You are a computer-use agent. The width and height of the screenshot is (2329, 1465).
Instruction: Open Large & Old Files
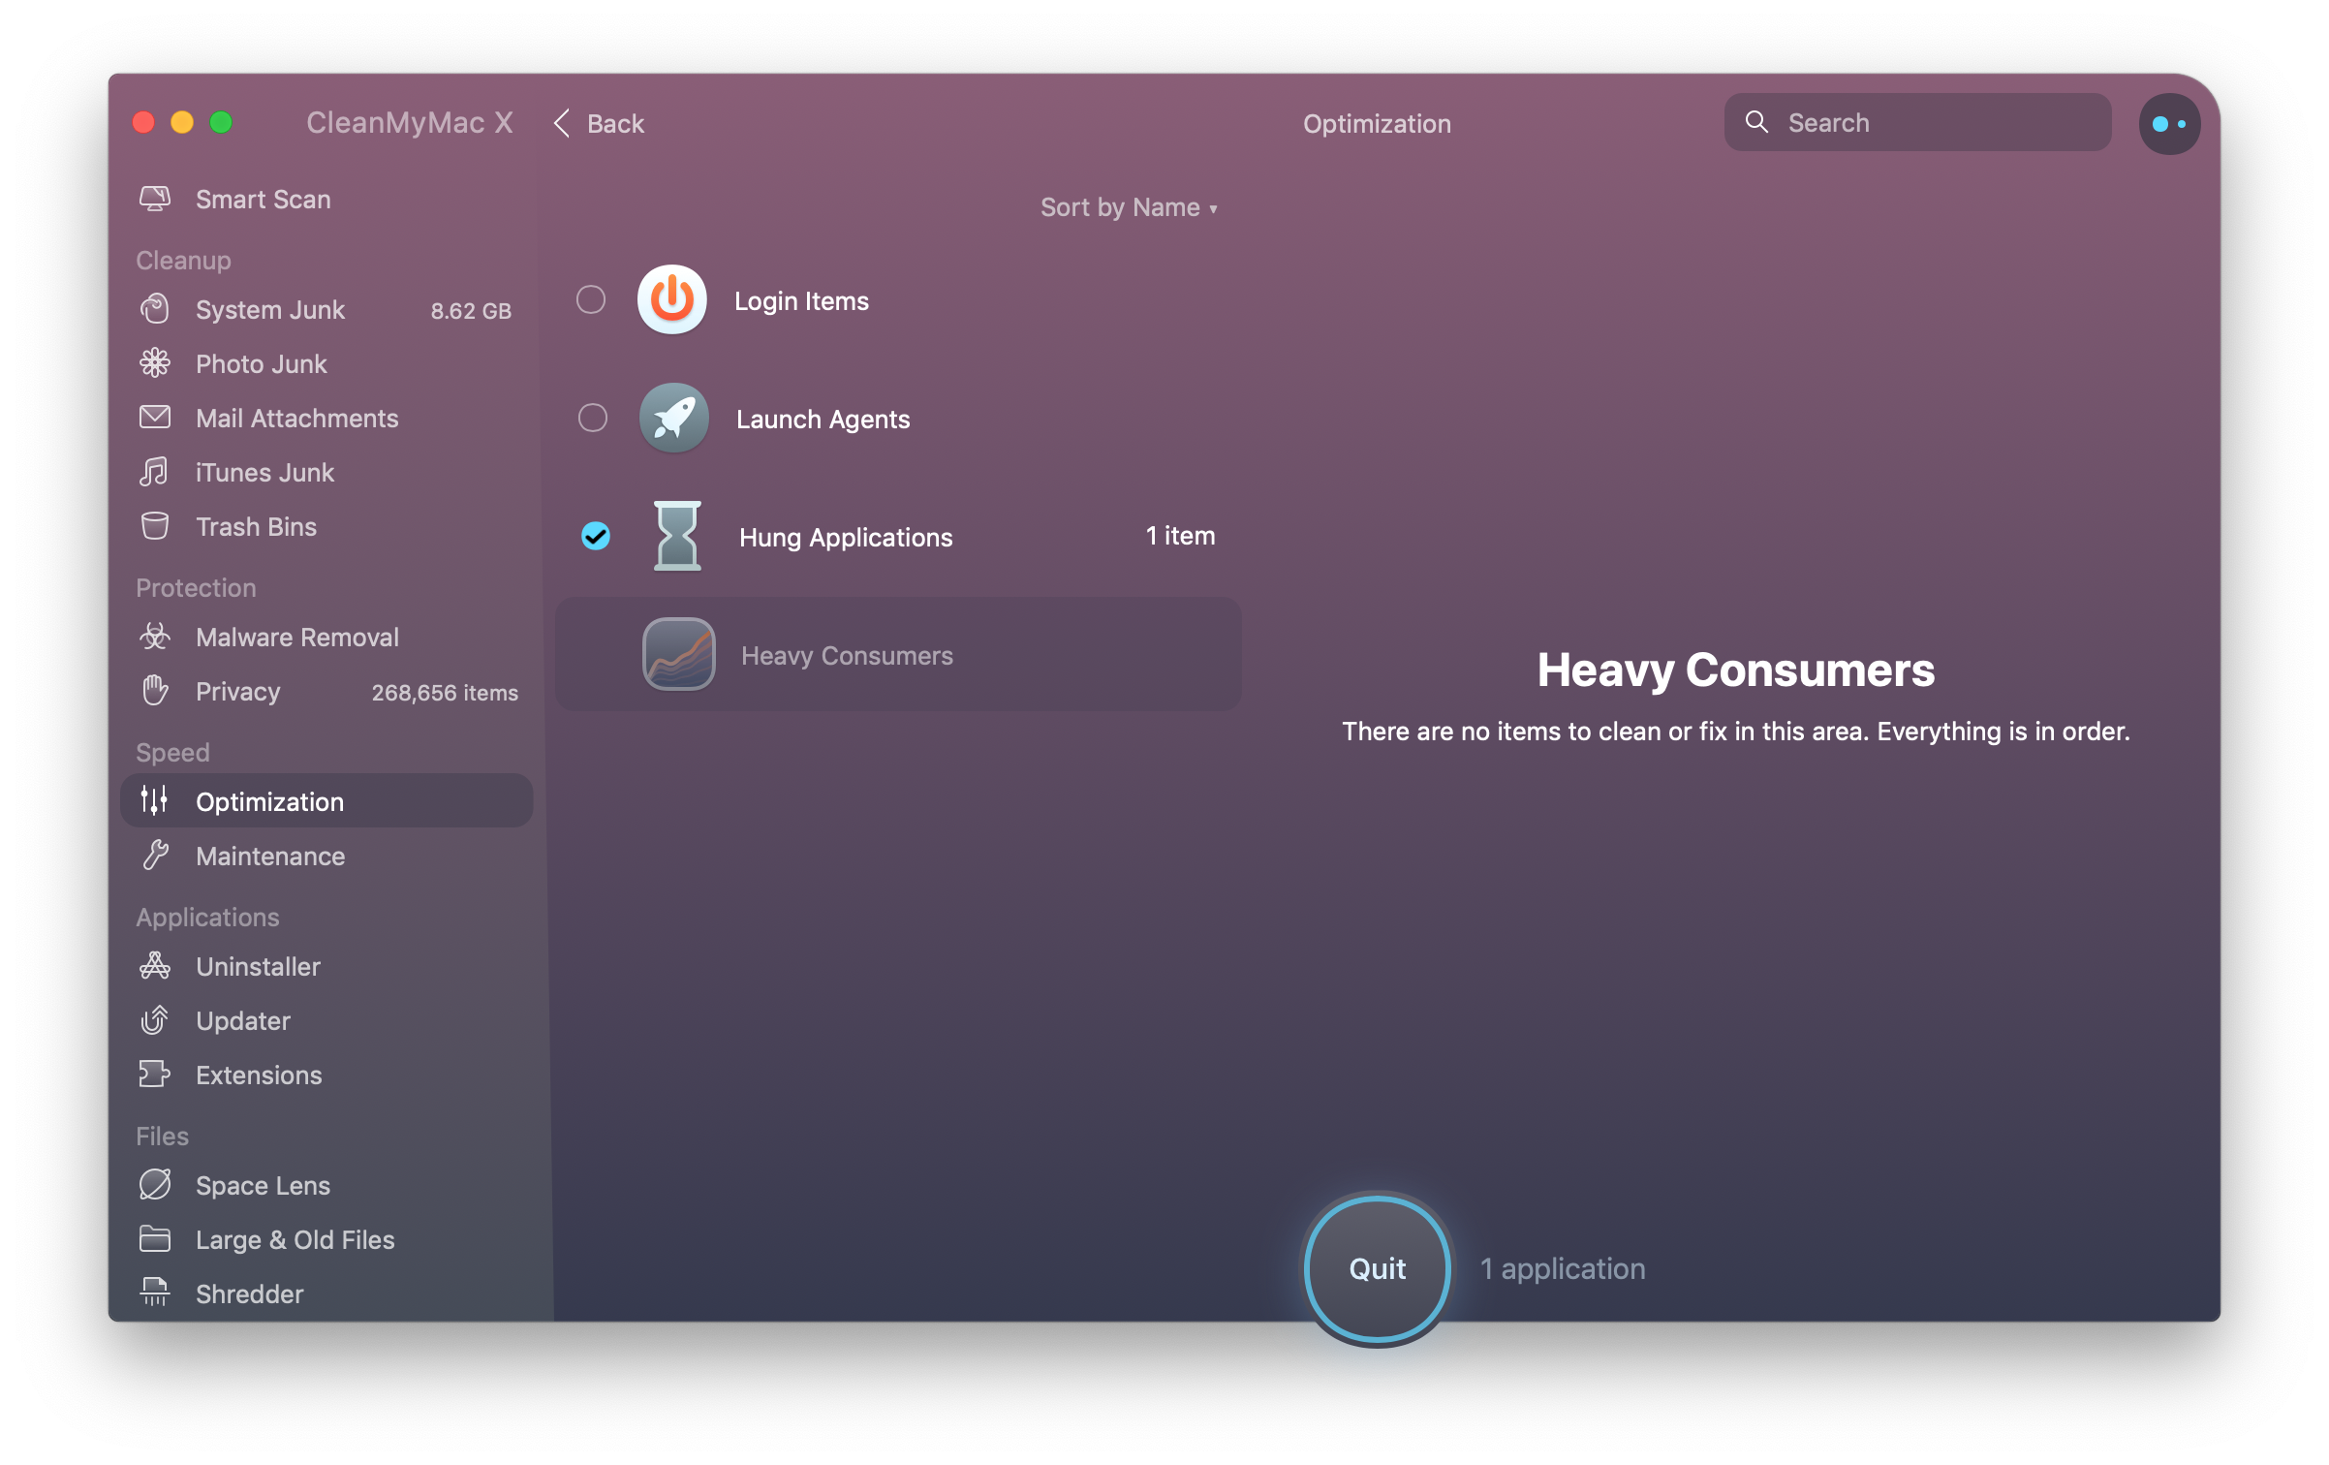pos(326,1239)
